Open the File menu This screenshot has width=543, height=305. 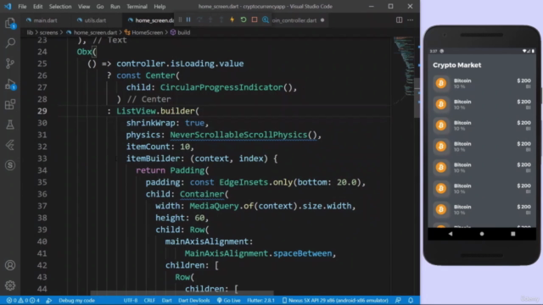(22, 7)
